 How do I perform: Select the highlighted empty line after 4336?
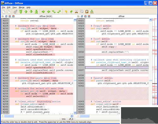point(117,68)
